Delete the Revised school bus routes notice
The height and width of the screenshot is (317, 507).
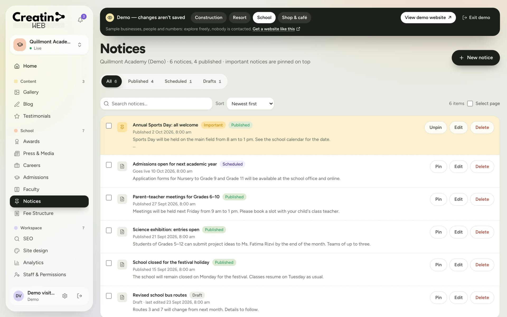(x=482, y=297)
